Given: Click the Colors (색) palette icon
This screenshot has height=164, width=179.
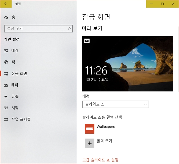Looking at the screenshot, I should pos(6,62).
